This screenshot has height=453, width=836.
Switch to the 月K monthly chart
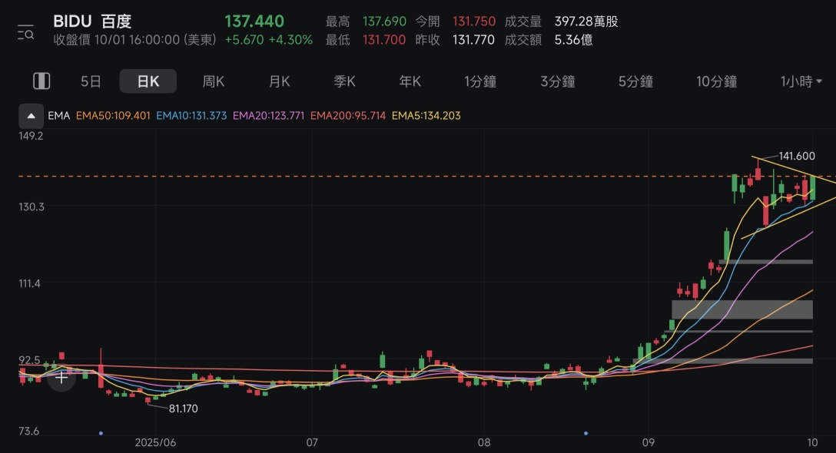(278, 81)
